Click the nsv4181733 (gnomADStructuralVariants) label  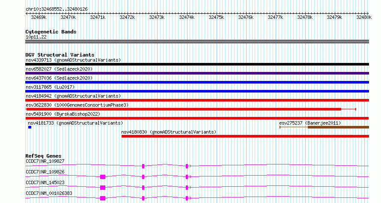[75, 123]
